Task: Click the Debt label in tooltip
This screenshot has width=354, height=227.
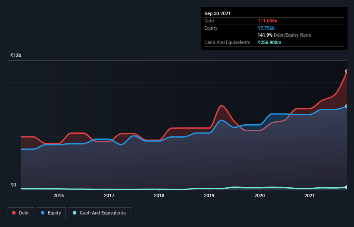Action: (209, 21)
